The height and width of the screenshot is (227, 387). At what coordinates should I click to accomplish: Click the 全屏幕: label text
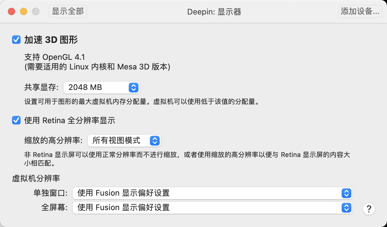(54, 207)
